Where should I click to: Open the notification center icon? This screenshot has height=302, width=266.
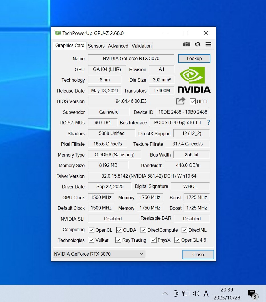(252, 294)
